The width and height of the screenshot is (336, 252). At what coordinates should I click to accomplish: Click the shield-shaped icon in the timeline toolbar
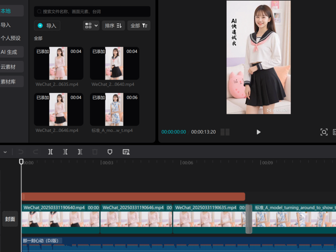(110, 152)
